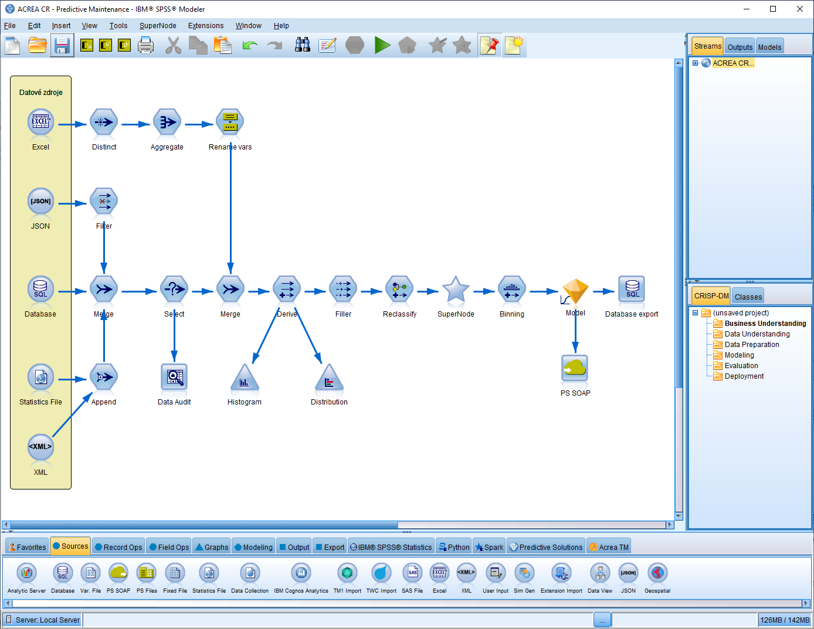
Task: Pick Analytic Server from Sources palette
Action: click(26, 578)
